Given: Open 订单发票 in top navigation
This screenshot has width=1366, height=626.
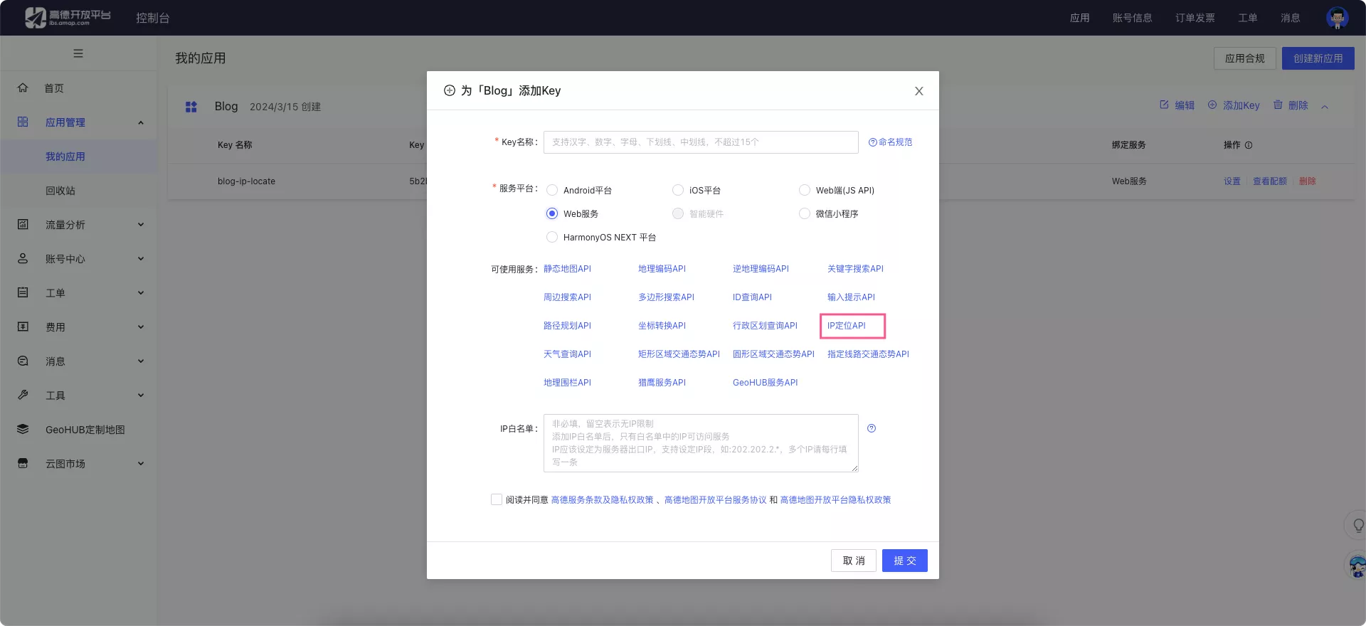Looking at the screenshot, I should [1195, 18].
